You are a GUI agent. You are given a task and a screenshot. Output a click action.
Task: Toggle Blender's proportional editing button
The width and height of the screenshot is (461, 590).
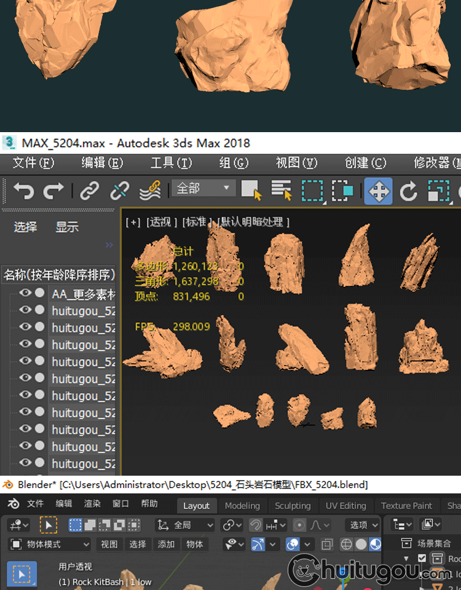[299, 525]
